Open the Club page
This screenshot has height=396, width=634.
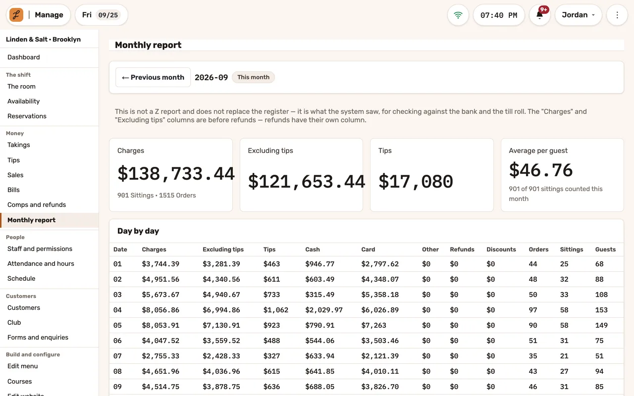point(50,323)
